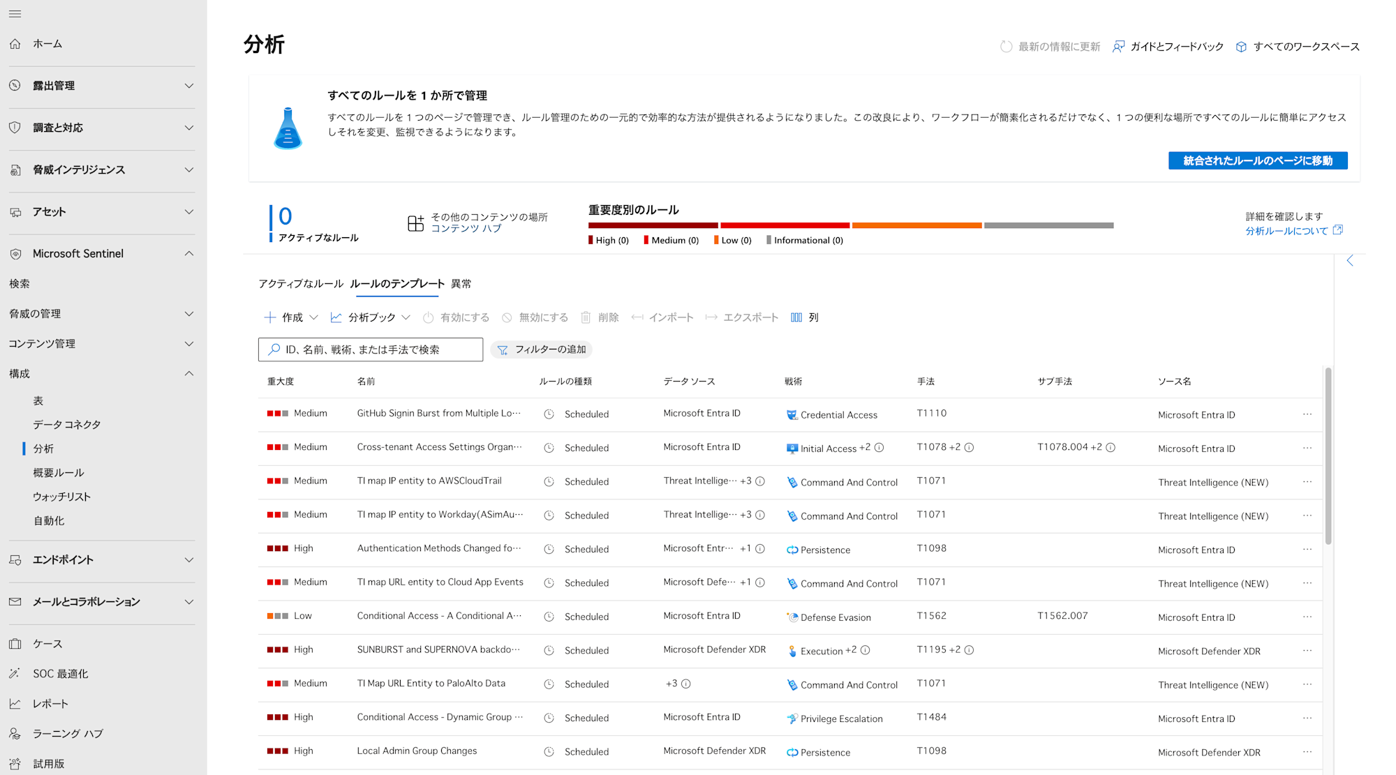
Task: Open すべてのワークスペース selector
Action: coord(1298,47)
